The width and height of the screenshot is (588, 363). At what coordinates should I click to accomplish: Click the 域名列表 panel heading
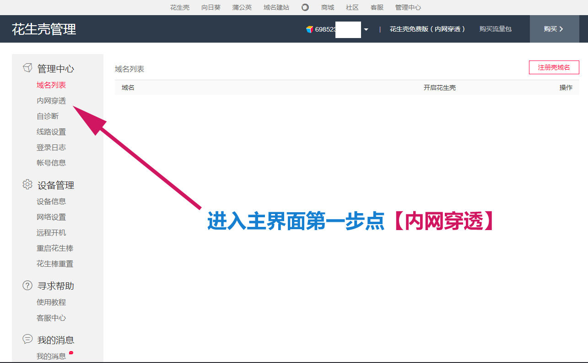tap(129, 69)
